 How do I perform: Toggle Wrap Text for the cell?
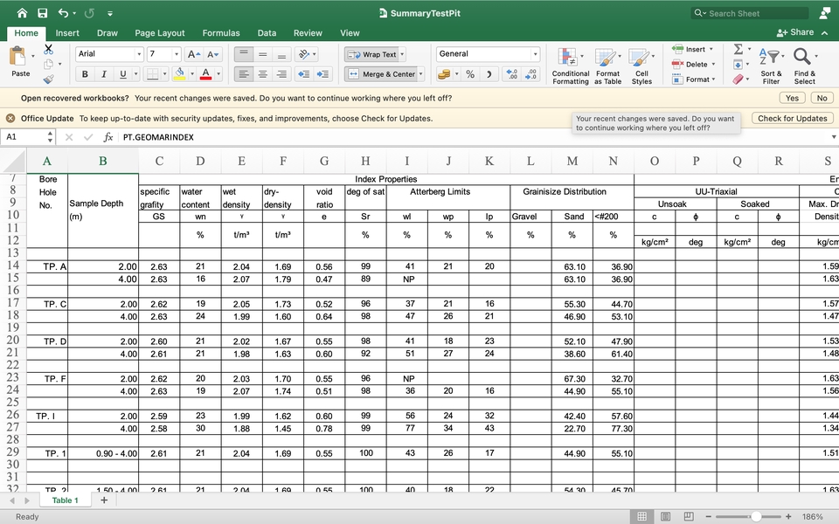(x=371, y=54)
